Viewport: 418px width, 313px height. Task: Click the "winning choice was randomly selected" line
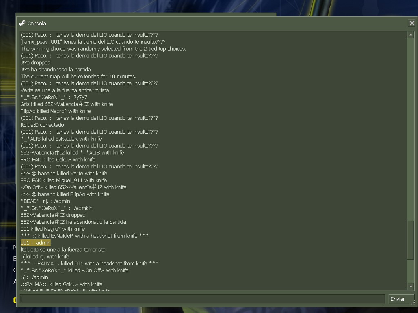(103, 49)
